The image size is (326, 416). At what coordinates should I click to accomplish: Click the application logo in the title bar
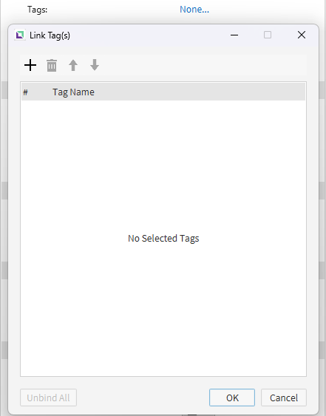(x=20, y=35)
